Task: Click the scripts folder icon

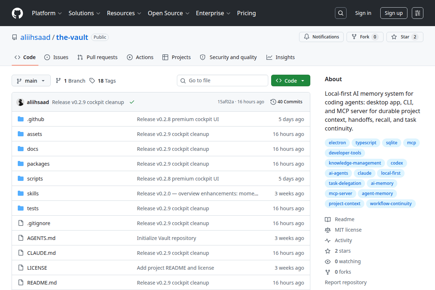Action: [x=21, y=179]
